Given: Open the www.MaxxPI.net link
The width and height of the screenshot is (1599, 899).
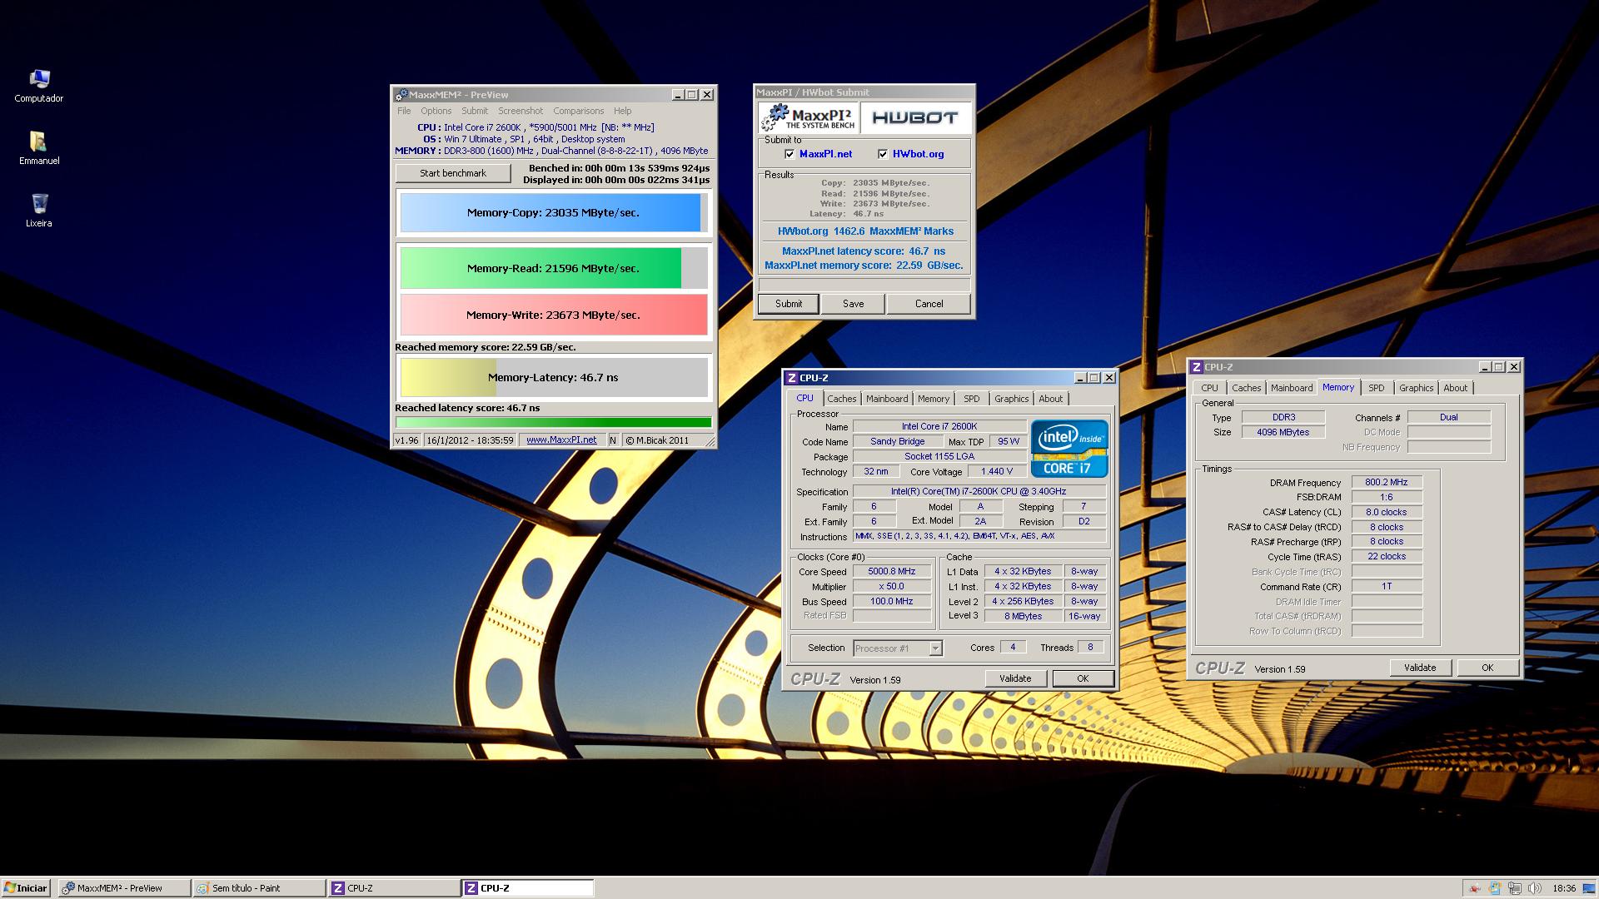Looking at the screenshot, I should point(561,440).
